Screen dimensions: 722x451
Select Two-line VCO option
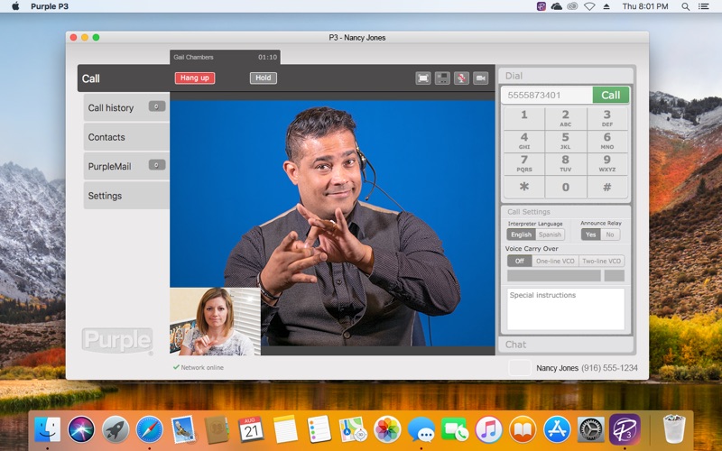601,261
